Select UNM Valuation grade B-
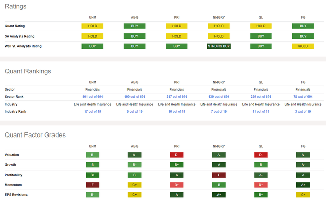326x203 pixels. (x=93, y=155)
